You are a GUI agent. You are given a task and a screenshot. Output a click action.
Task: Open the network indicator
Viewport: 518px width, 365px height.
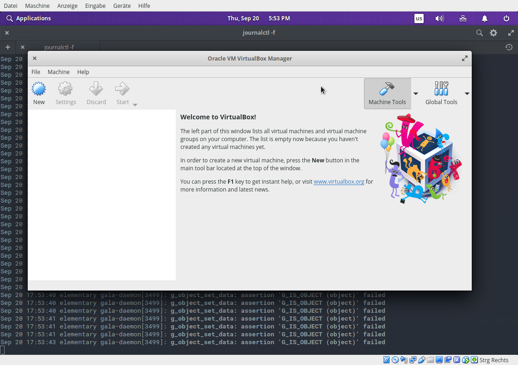pos(463,19)
